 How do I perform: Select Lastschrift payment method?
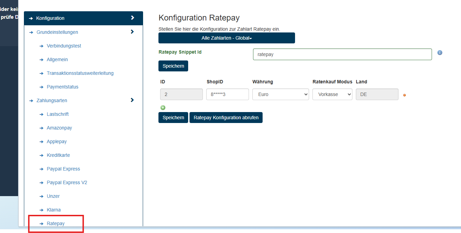pyautogui.click(x=58, y=114)
